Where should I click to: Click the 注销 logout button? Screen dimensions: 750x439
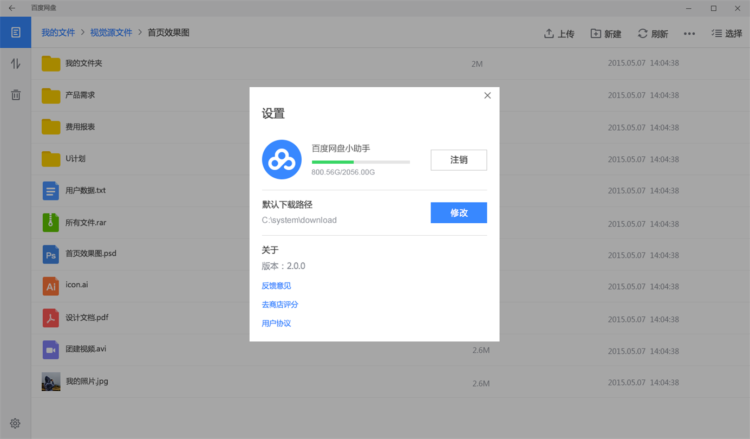[x=459, y=160]
